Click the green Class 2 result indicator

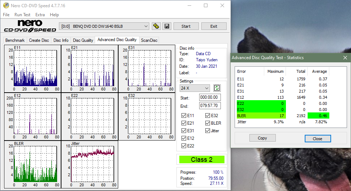(x=202, y=160)
